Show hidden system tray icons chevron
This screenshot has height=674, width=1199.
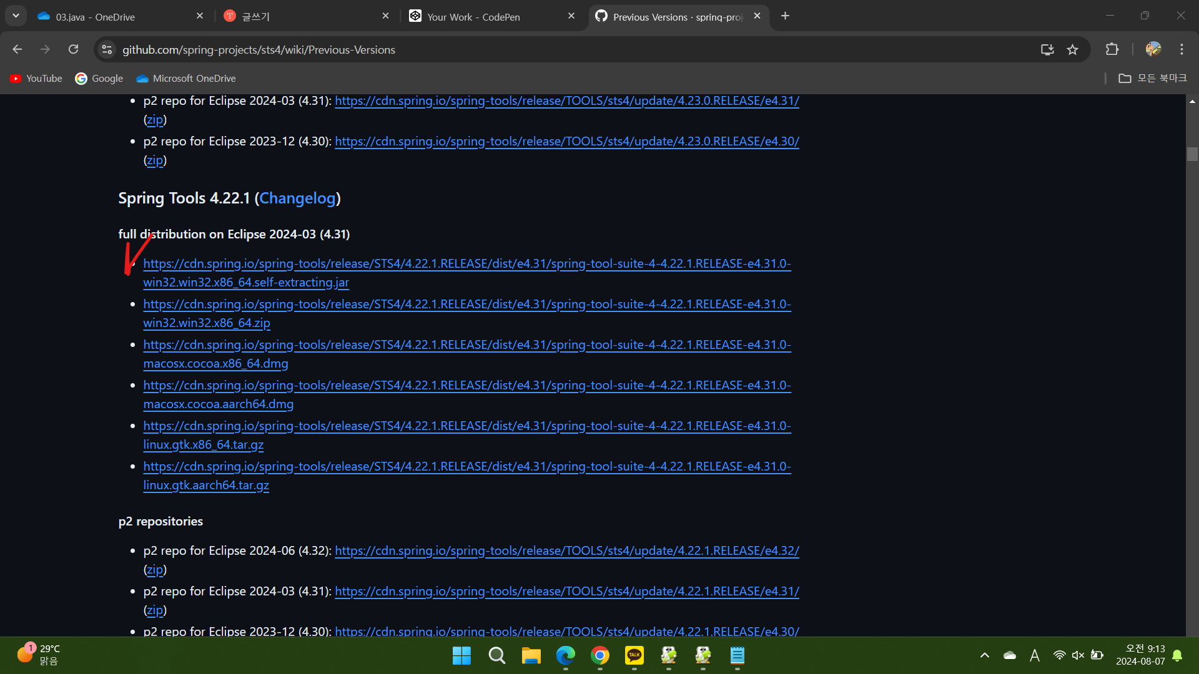tap(985, 655)
